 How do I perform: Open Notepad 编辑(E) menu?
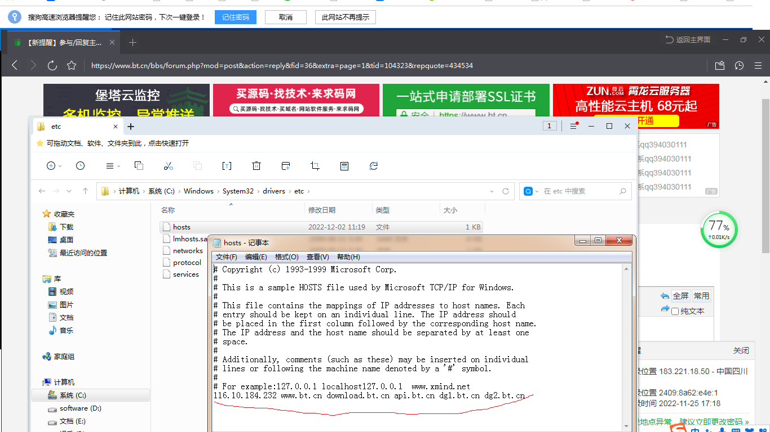coord(256,257)
